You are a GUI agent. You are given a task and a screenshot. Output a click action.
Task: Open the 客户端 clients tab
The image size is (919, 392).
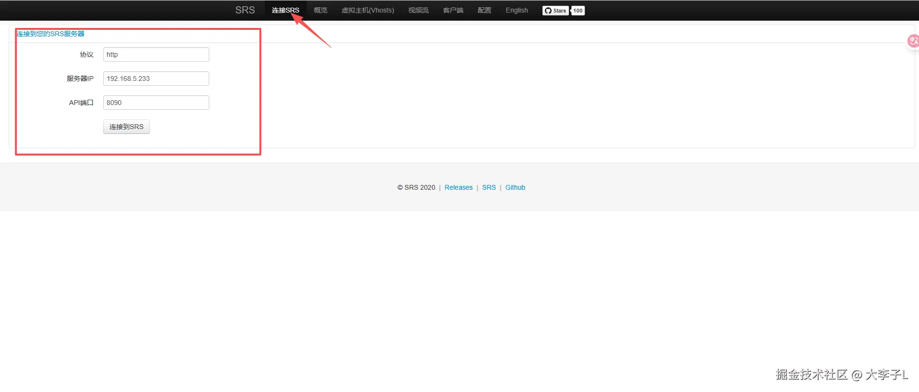click(453, 10)
